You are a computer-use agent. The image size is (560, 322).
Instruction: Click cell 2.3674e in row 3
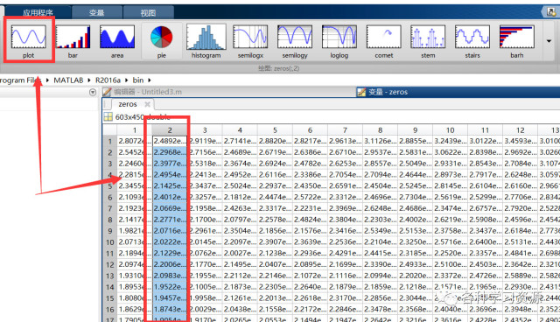point(240,164)
